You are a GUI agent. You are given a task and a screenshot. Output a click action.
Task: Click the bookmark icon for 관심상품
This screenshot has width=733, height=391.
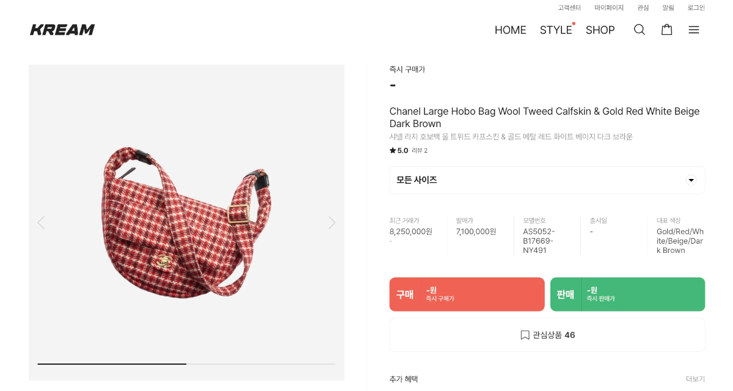pos(525,335)
